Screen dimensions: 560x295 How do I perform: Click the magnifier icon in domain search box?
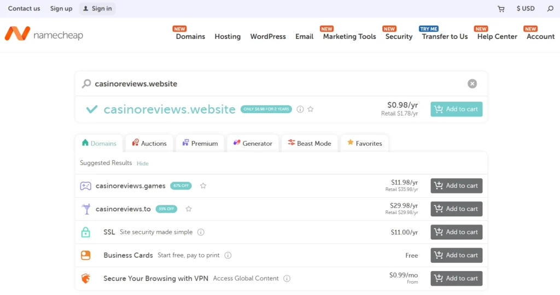[x=86, y=84]
